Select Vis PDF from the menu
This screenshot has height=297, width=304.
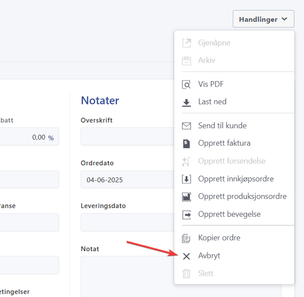[211, 84]
